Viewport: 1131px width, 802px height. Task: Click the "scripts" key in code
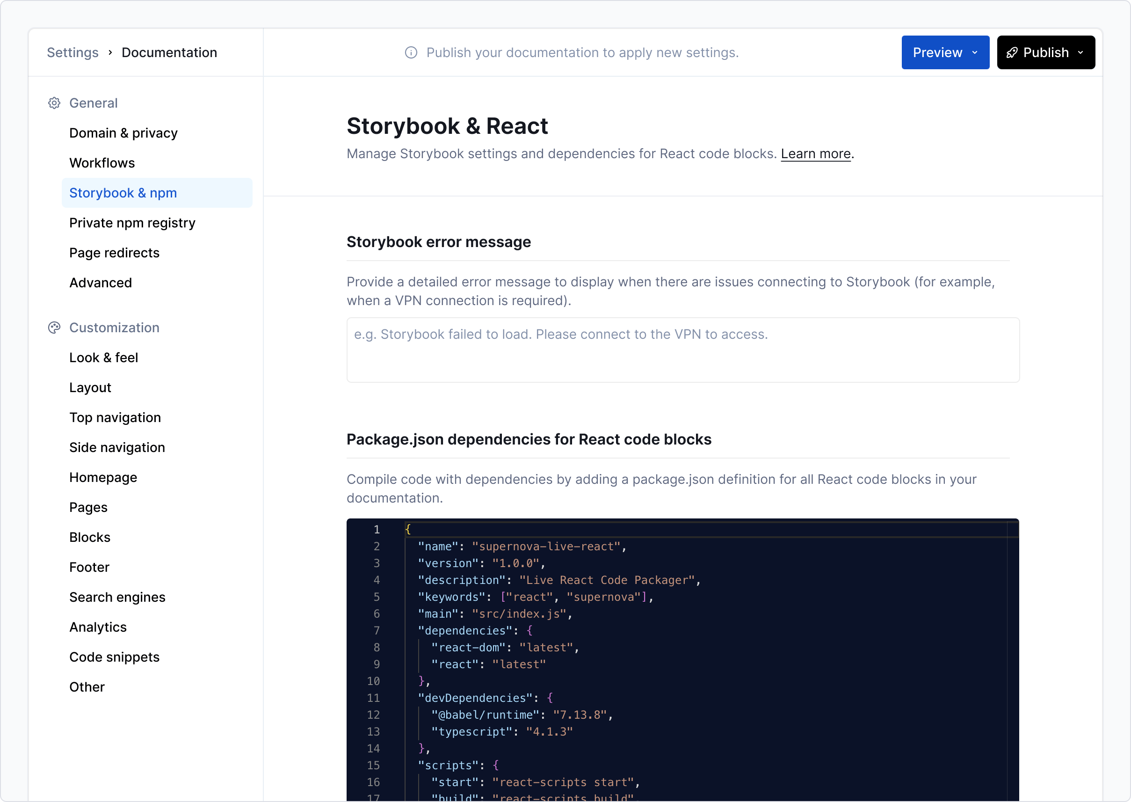coord(448,765)
